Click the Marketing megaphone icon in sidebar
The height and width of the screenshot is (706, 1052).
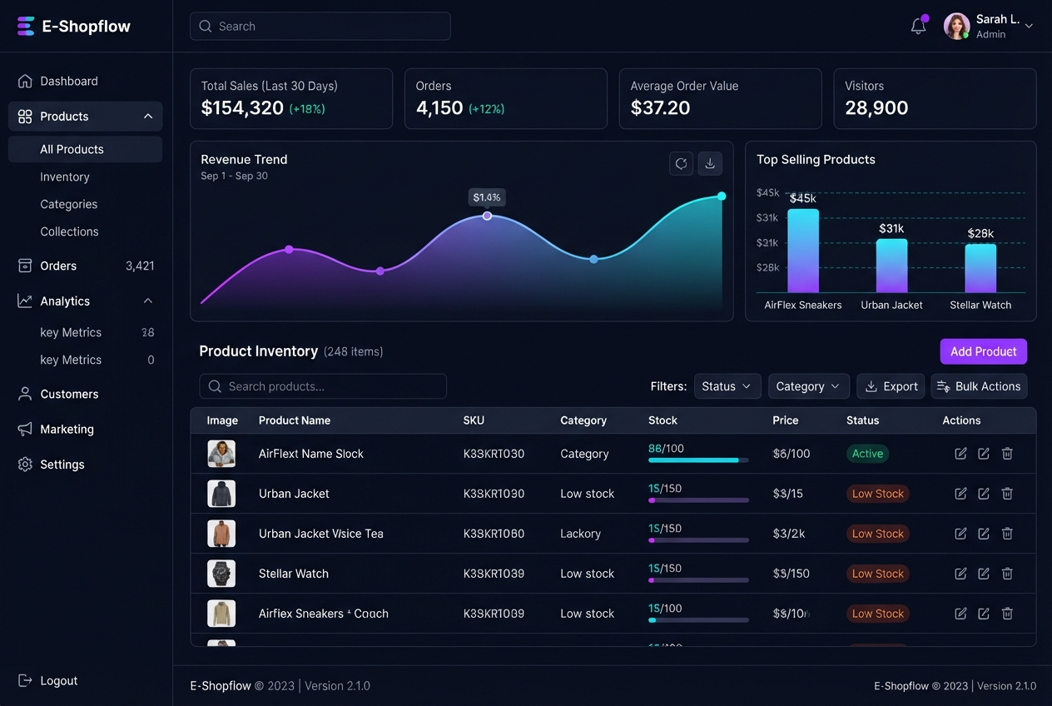[25, 429]
